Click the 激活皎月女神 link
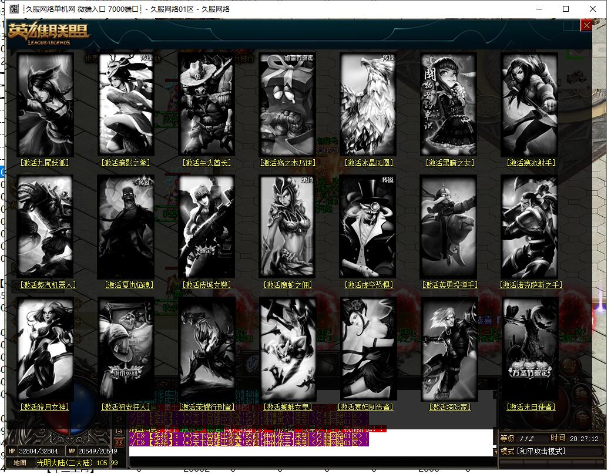 (x=45, y=407)
